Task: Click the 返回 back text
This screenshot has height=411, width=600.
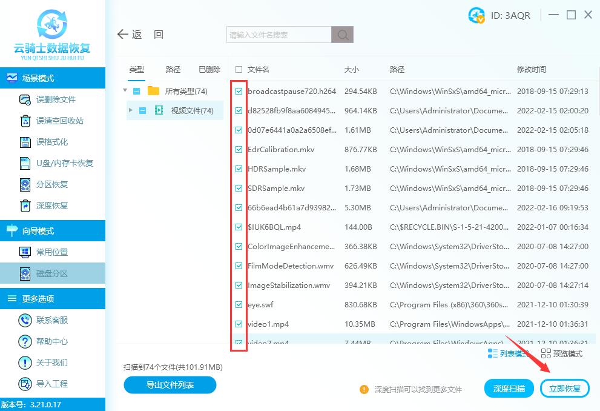Action: pyautogui.click(x=148, y=35)
